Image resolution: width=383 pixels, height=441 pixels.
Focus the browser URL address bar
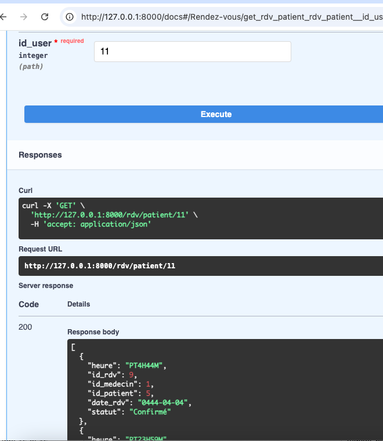(232, 17)
